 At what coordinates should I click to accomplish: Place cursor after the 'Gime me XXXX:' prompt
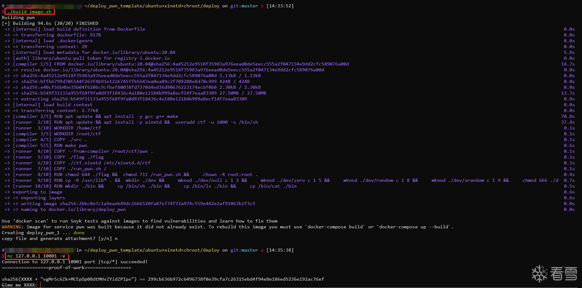[40, 285]
